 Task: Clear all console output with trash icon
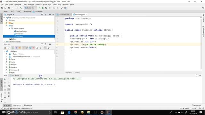point(9,96)
